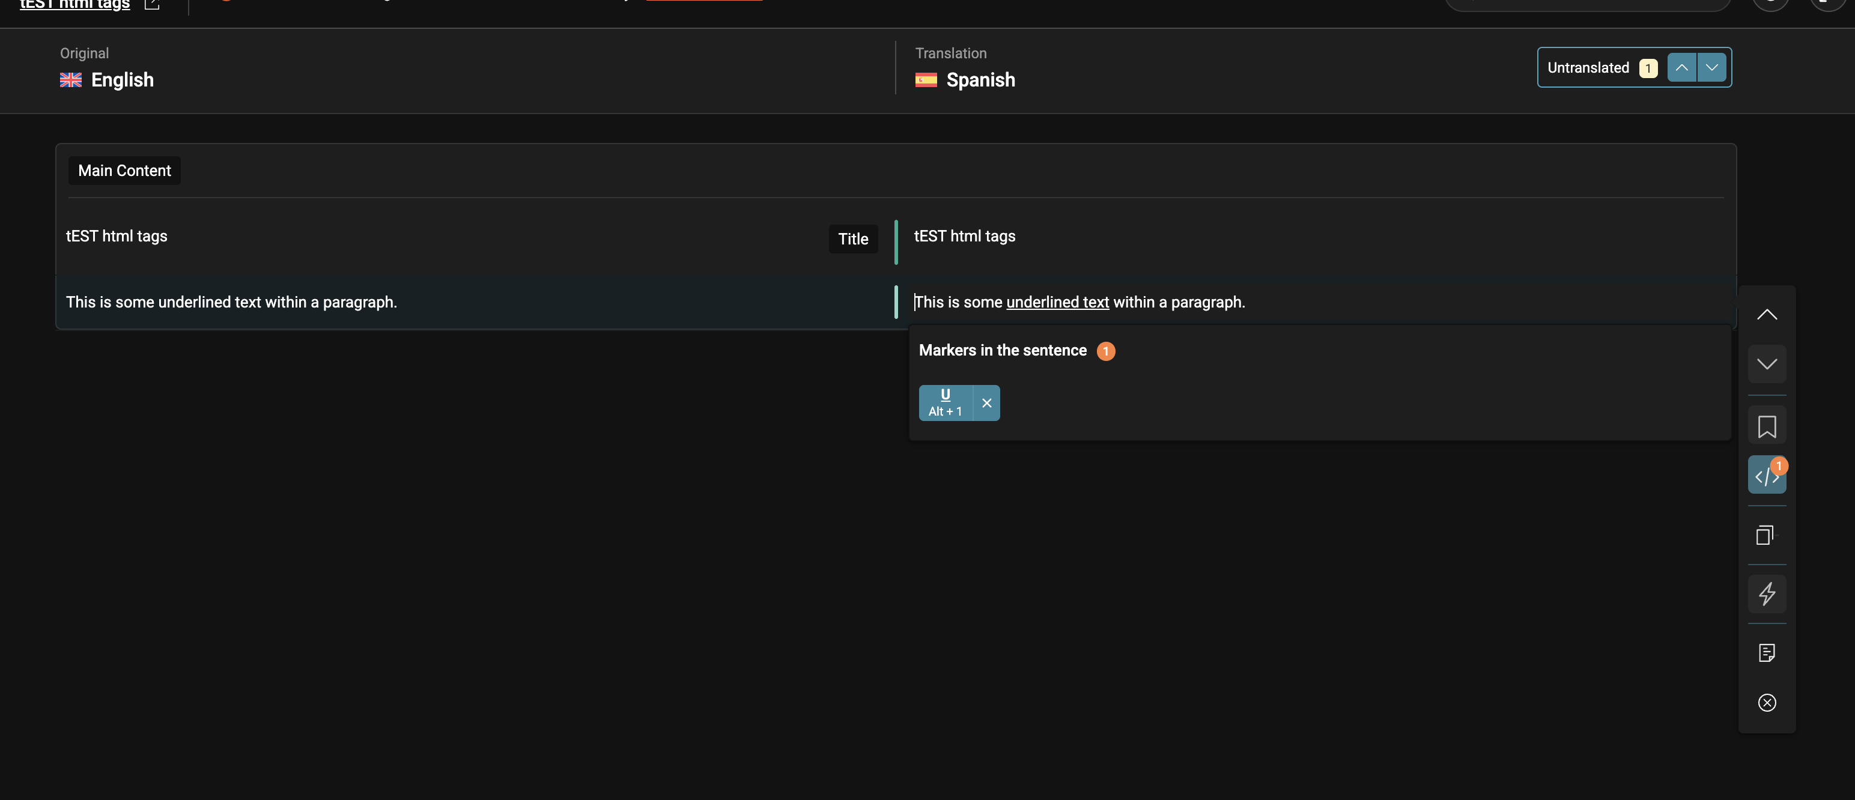The width and height of the screenshot is (1855, 800).
Task: Toggle the HTML markers code icon
Action: click(1767, 475)
